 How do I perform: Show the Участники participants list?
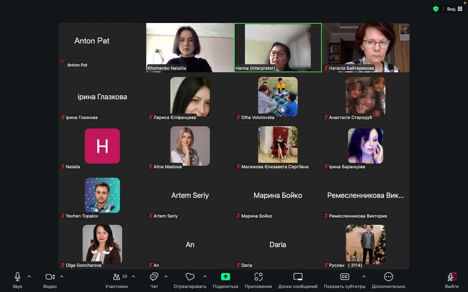[x=117, y=277]
